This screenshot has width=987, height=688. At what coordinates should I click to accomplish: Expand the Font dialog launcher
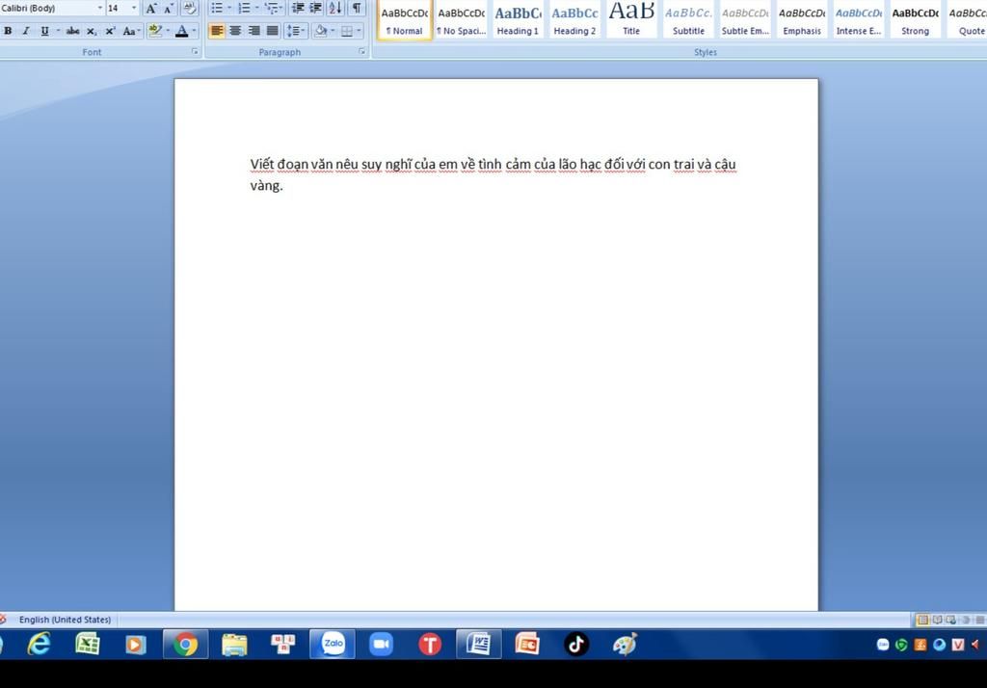[195, 52]
